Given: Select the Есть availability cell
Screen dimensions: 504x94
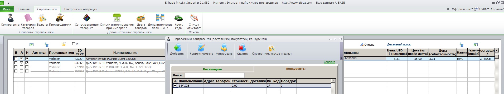Looking at the screenshot, I should 462,59.
